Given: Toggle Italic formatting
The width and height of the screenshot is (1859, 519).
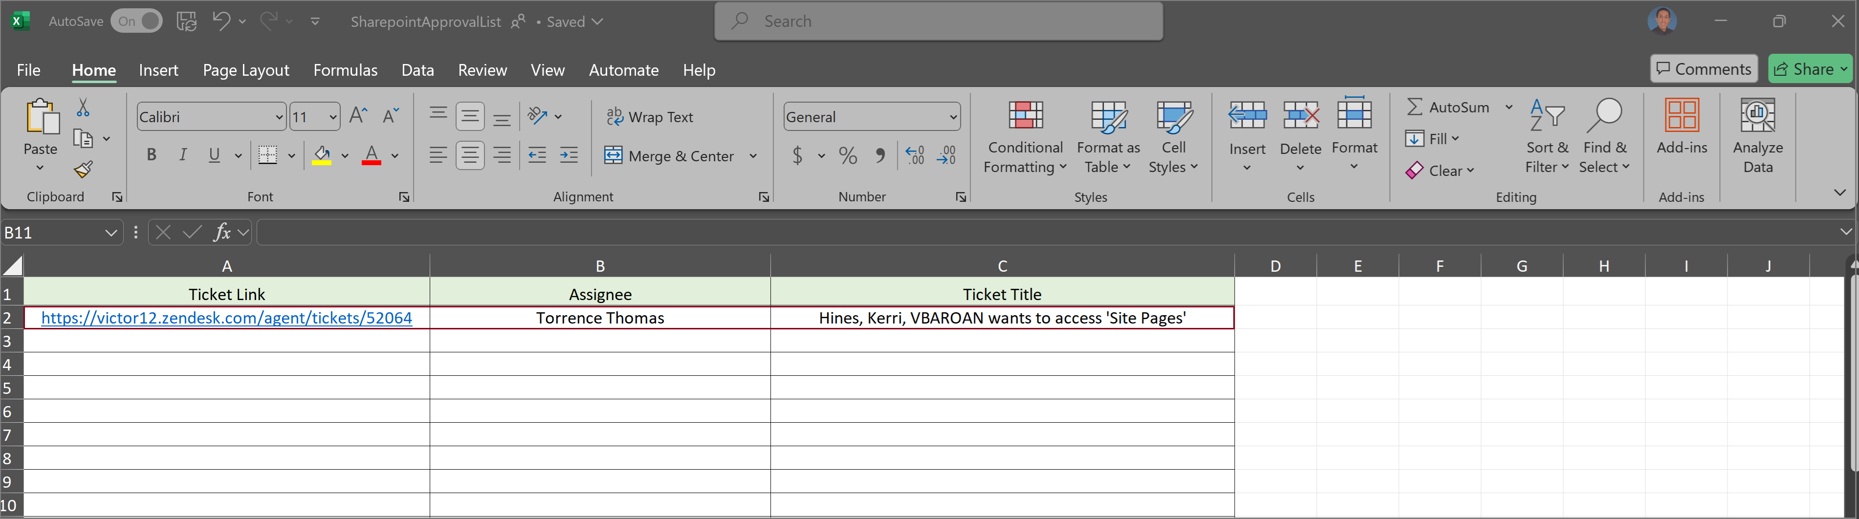Looking at the screenshot, I should pyautogui.click(x=183, y=155).
